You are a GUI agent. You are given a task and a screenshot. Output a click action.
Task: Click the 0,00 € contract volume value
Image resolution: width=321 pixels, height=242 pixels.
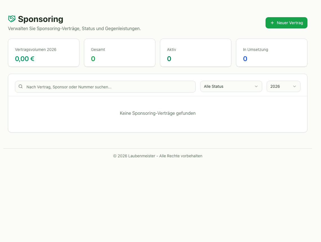[24, 59]
